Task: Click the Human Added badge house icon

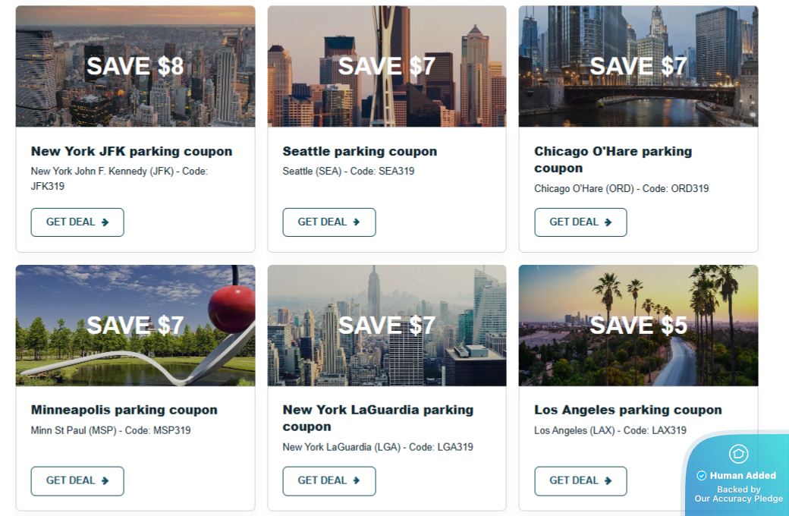Action: (738, 454)
